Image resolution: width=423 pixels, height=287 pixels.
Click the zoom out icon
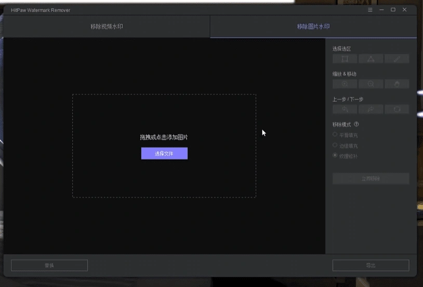pos(371,84)
